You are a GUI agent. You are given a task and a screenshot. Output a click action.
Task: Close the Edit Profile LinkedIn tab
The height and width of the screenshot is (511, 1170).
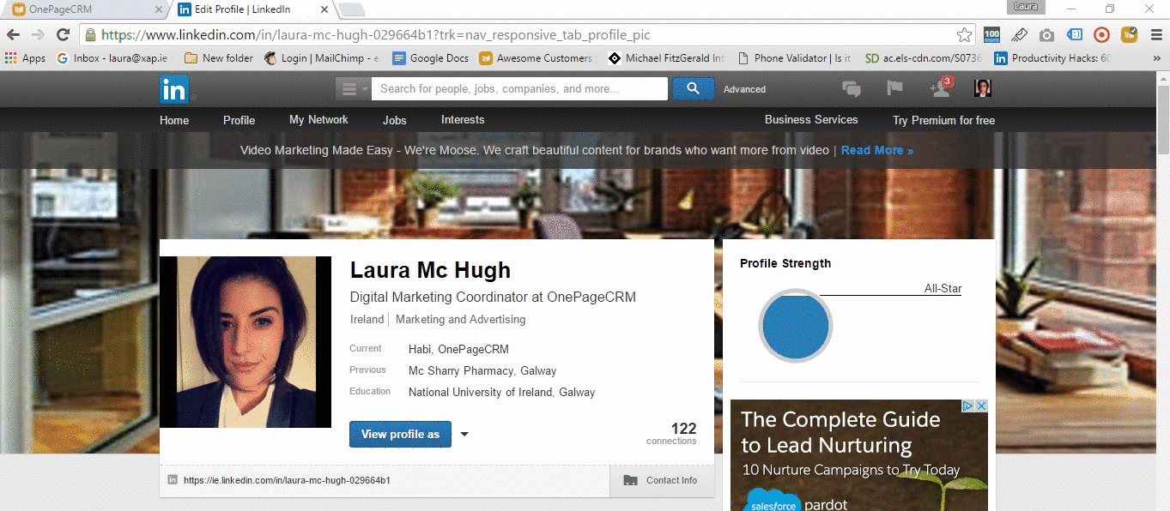(323, 9)
